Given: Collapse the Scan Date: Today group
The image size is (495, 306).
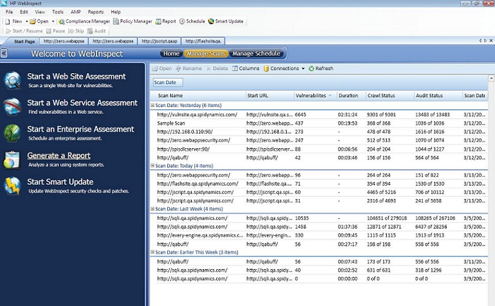Looking at the screenshot, I should [x=153, y=165].
